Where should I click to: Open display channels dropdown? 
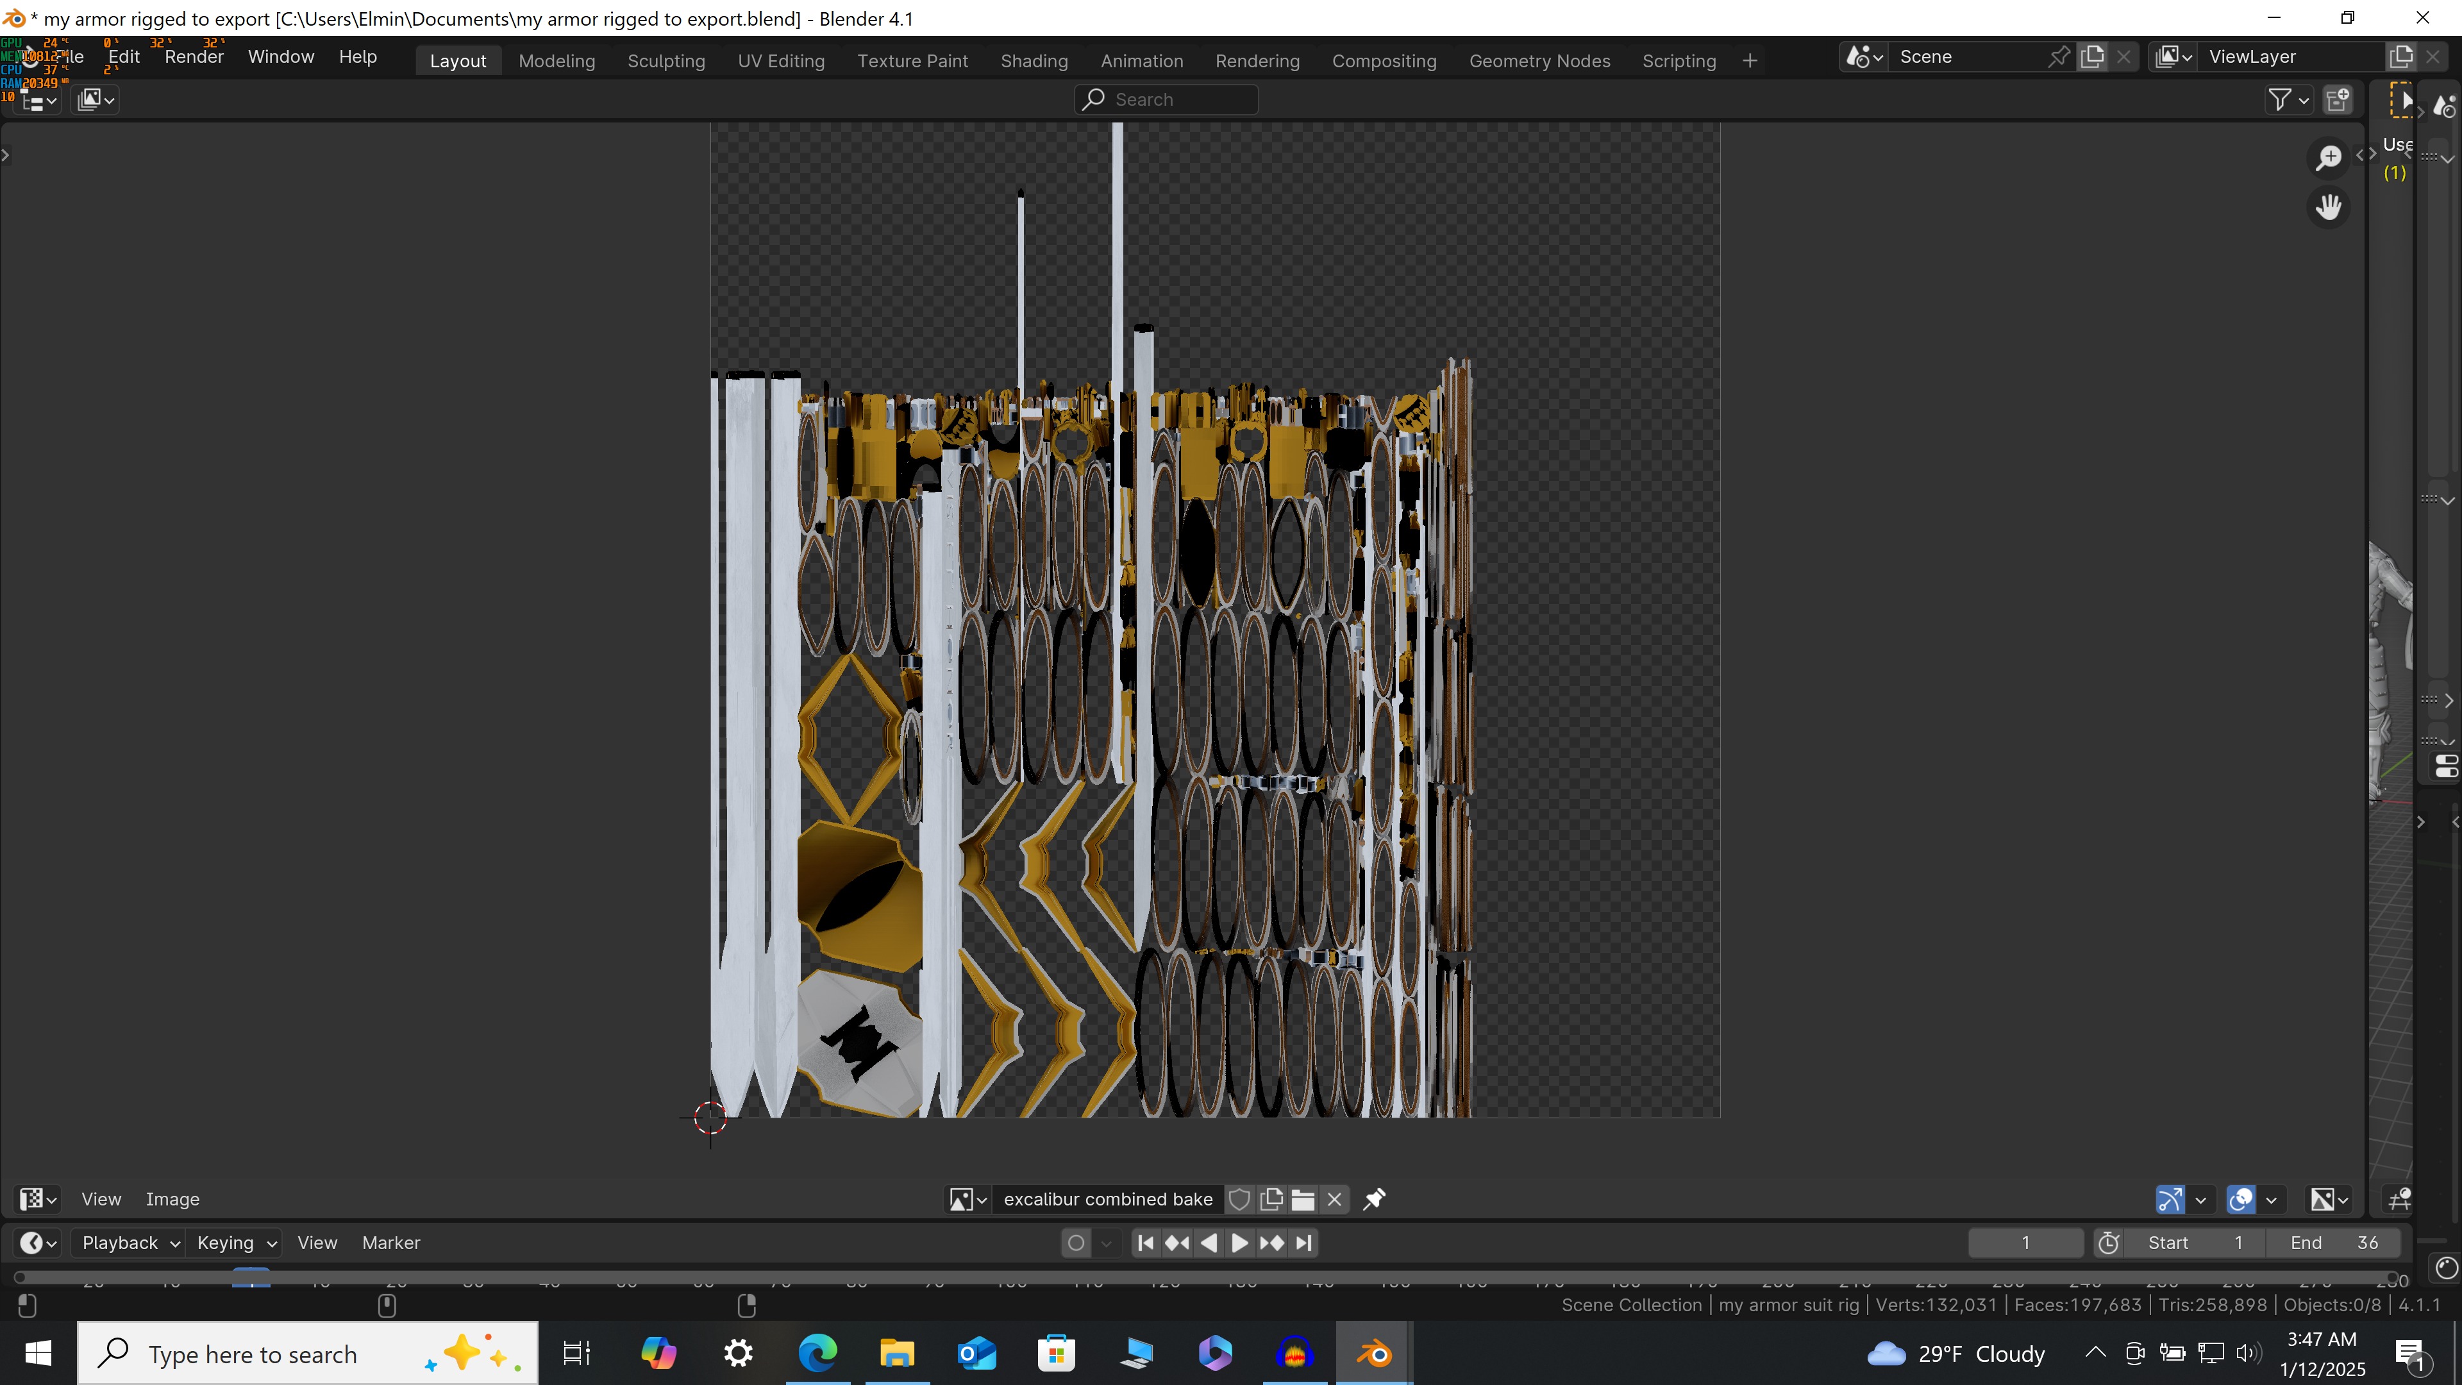(x=2329, y=1198)
